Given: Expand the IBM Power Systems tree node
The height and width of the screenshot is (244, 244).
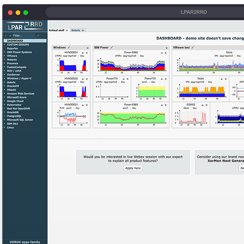Looking at the screenshot, I should click(4, 52).
